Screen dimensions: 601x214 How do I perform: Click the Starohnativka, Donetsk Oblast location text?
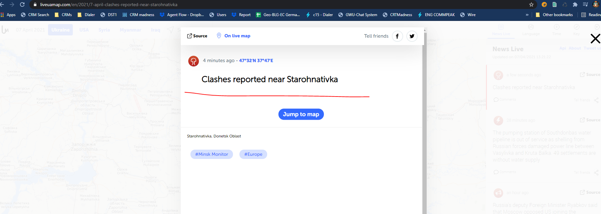[x=214, y=136]
